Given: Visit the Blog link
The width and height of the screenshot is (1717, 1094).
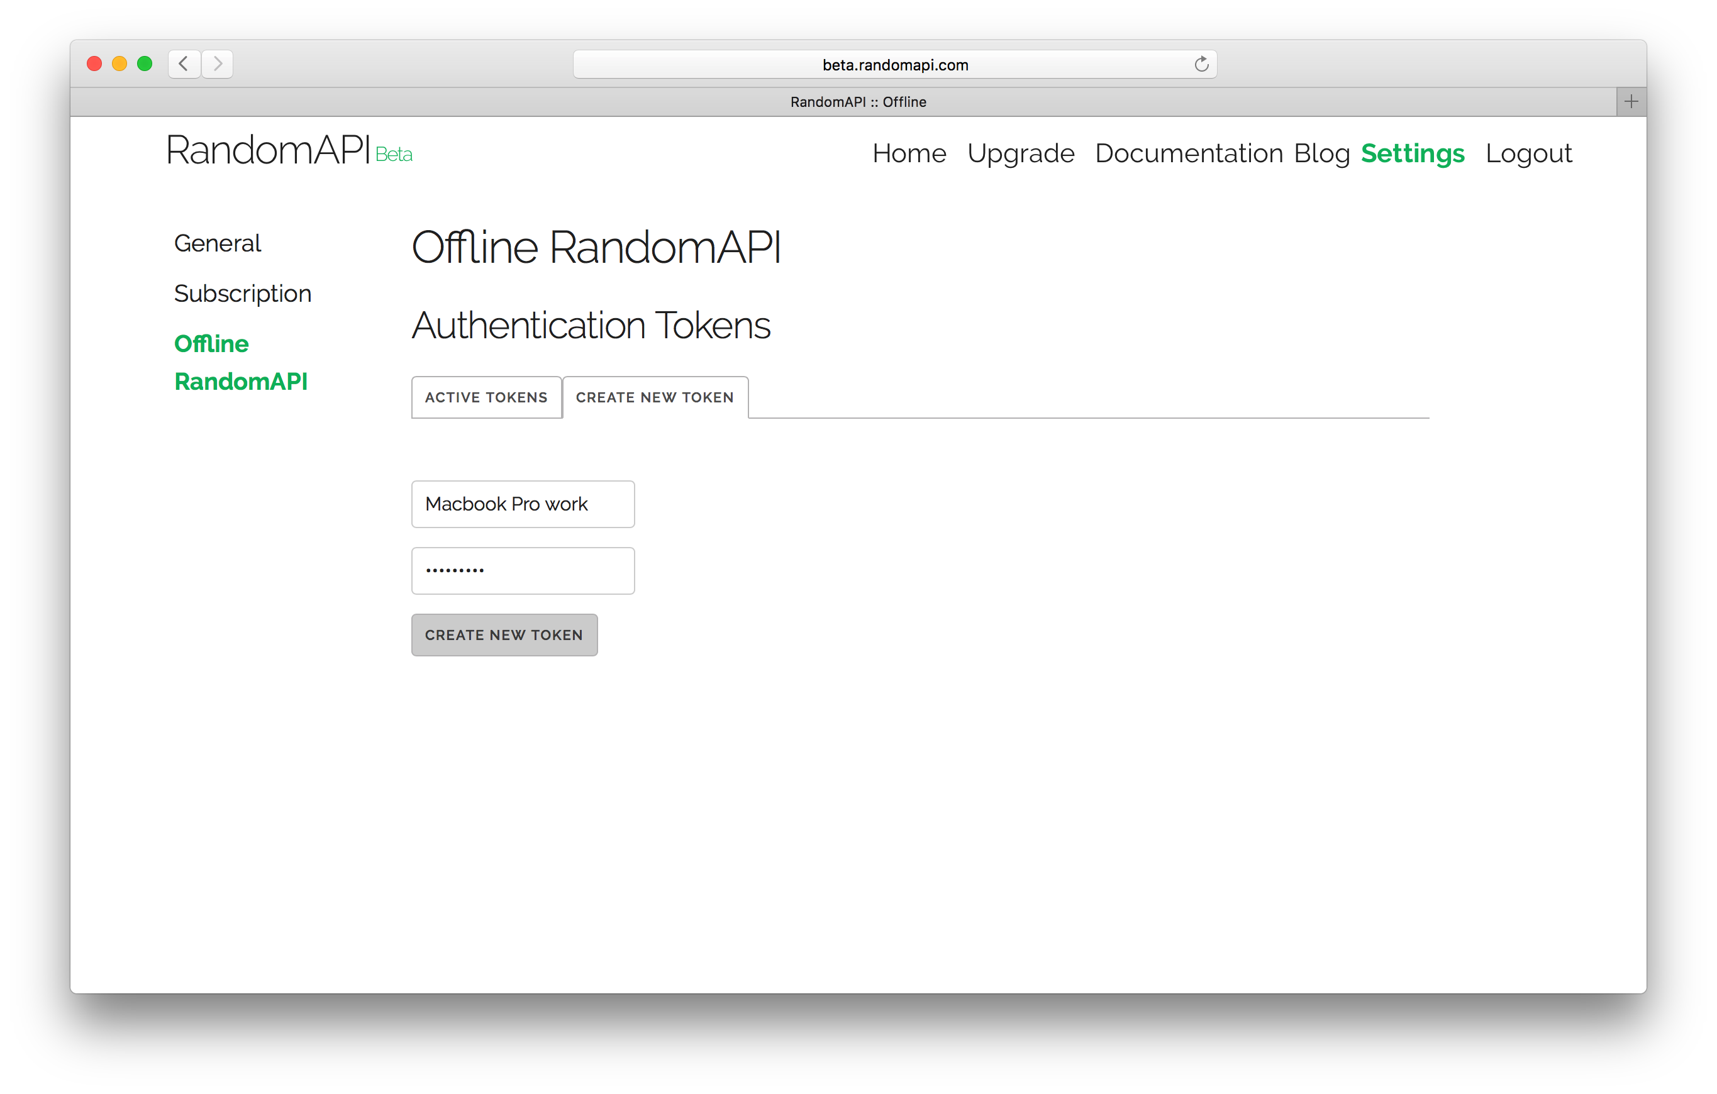Looking at the screenshot, I should 1321,154.
